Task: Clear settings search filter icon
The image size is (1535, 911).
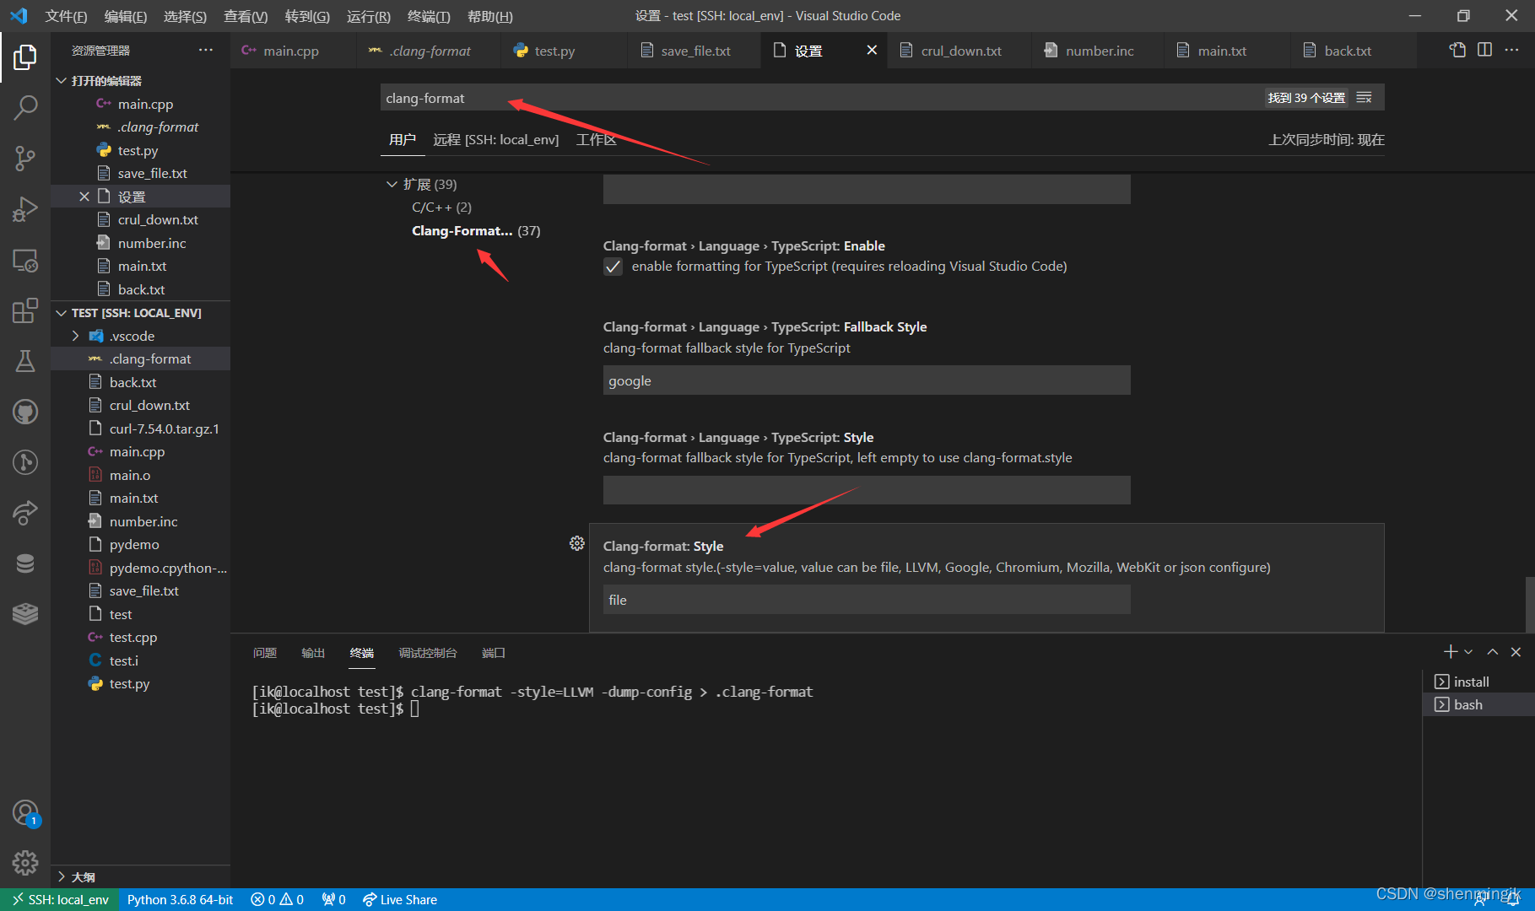Action: tap(1364, 98)
